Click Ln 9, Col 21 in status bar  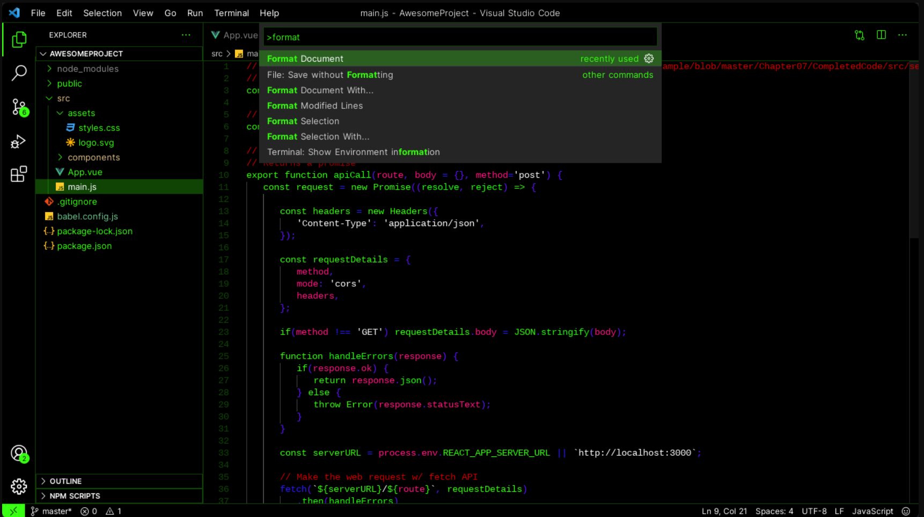pyautogui.click(x=724, y=511)
